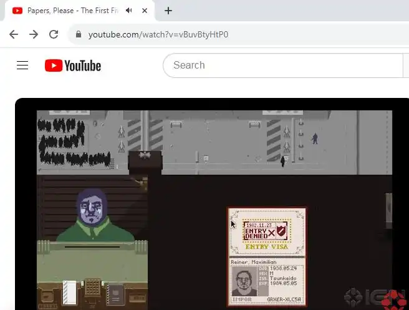
Task: Click the expiry date 1984.05.05 on passport
Action: click(x=284, y=283)
